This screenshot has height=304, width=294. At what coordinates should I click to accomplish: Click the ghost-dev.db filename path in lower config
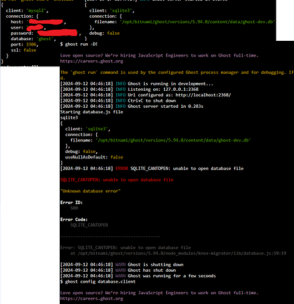point(173,140)
